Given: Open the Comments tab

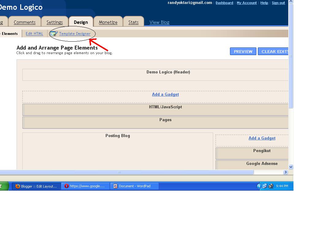Looking at the screenshot, I should click(25, 22).
